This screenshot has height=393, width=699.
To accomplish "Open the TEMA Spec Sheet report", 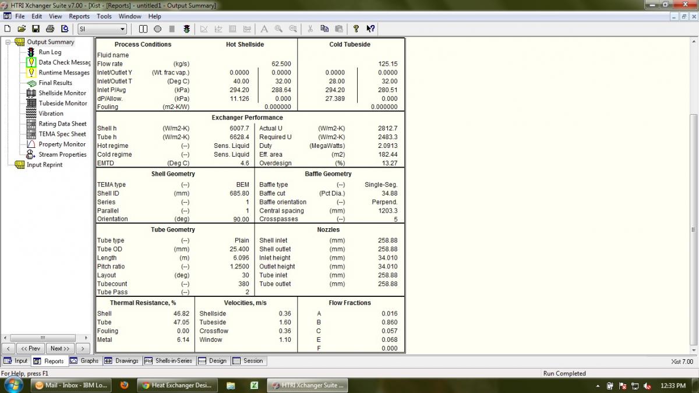I will click(62, 134).
